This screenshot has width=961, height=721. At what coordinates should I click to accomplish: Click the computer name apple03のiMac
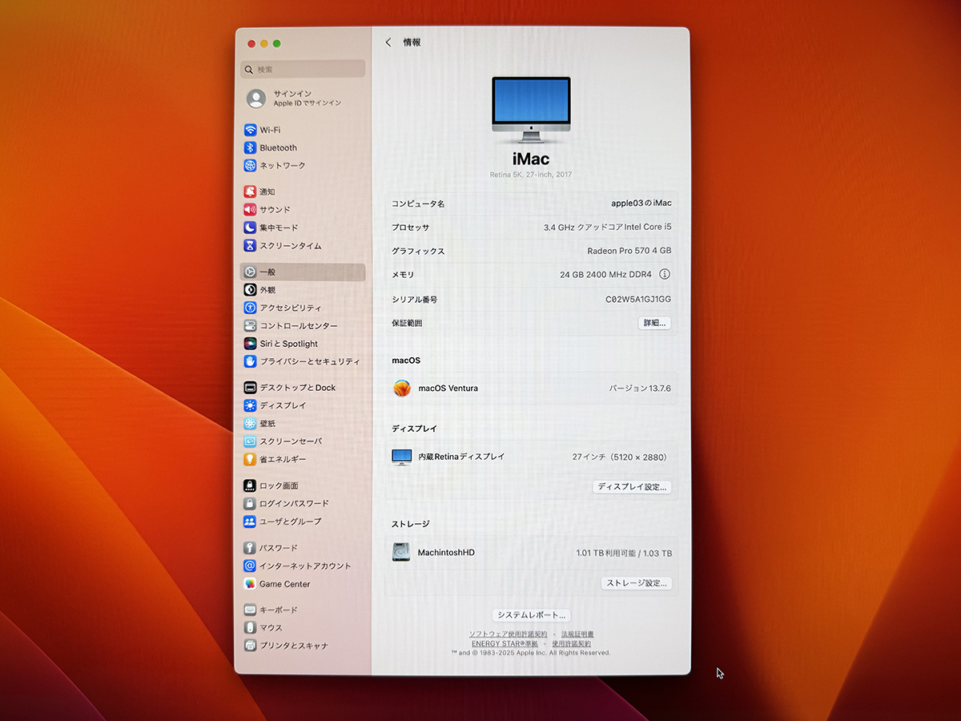click(x=641, y=203)
